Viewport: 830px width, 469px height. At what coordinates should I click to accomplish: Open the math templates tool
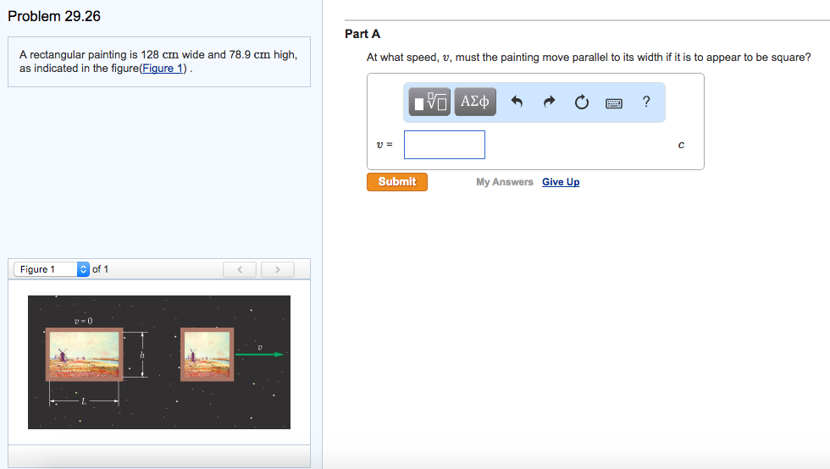pyautogui.click(x=430, y=102)
